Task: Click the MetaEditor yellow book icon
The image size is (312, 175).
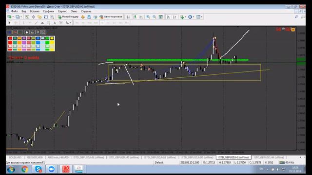Action: [x=83, y=17]
